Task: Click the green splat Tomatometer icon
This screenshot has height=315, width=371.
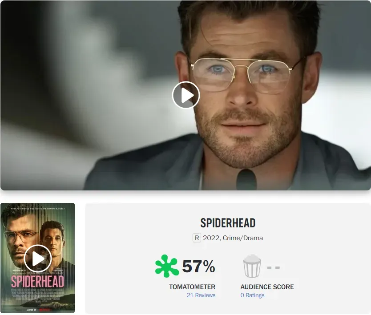Action: pyautogui.click(x=167, y=266)
